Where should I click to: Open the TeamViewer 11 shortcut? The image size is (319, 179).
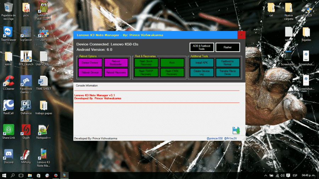tap(9, 35)
